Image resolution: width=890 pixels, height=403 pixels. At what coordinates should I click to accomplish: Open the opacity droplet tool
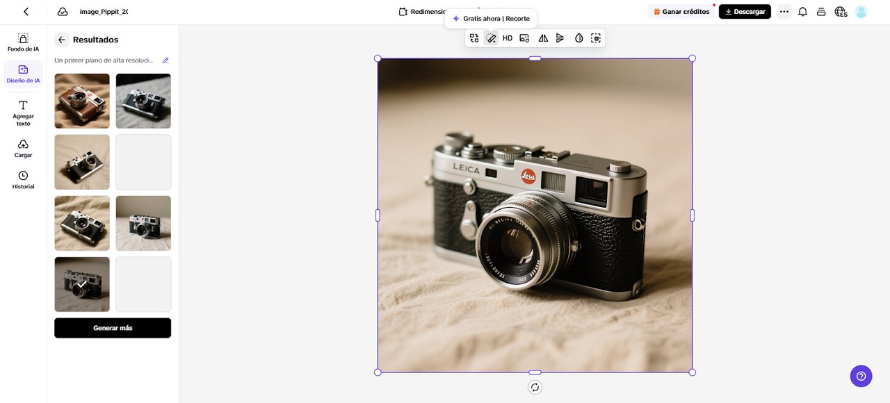578,38
